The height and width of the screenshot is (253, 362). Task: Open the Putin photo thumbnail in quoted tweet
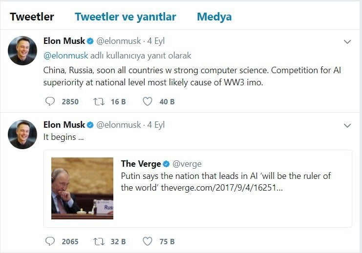(x=82, y=188)
